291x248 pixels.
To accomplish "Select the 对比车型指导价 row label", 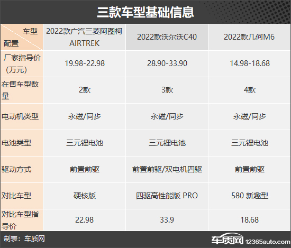I will (20, 220).
